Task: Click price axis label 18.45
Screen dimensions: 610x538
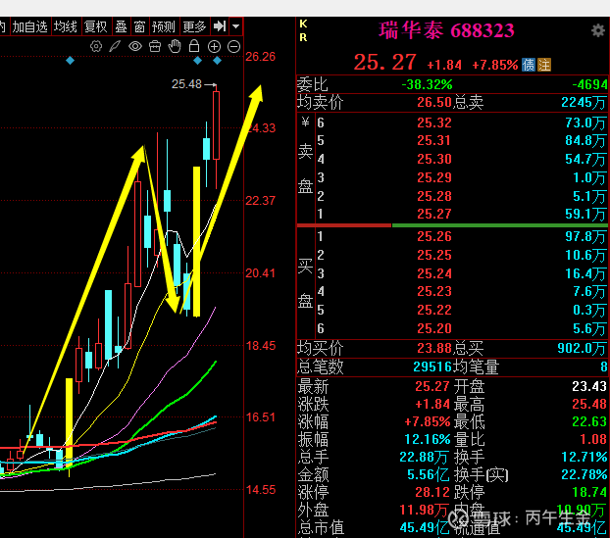Action: click(260, 345)
